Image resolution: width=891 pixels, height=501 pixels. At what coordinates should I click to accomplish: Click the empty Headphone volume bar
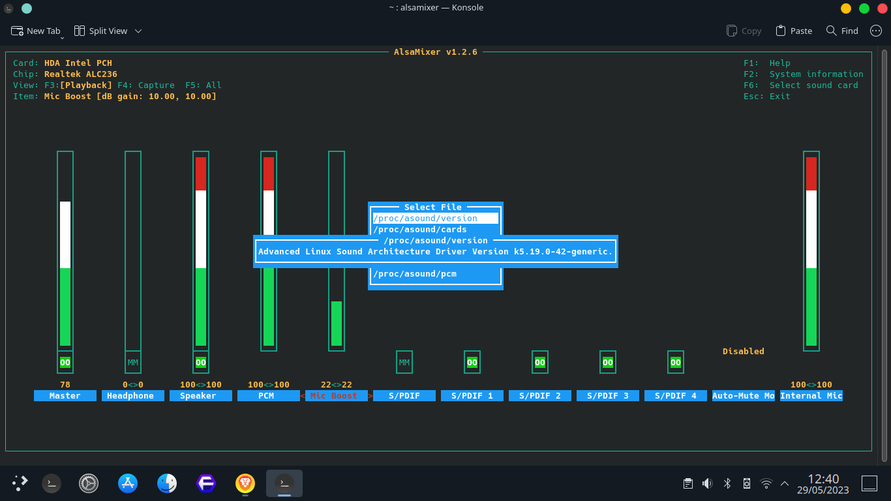[x=133, y=251]
